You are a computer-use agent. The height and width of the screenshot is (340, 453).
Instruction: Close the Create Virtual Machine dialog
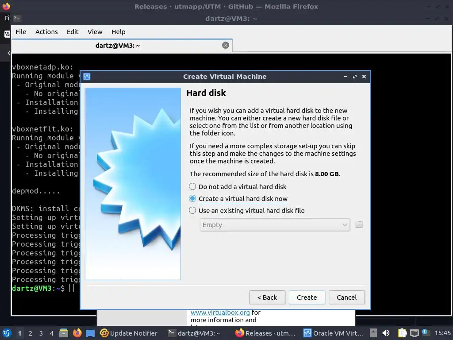point(364,77)
